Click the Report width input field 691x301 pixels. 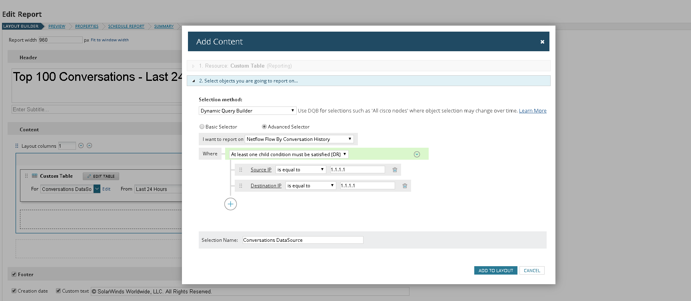tap(60, 40)
